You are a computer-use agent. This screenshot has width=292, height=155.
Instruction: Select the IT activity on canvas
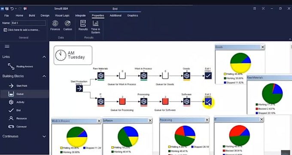pyautogui.click(x=101, y=102)
